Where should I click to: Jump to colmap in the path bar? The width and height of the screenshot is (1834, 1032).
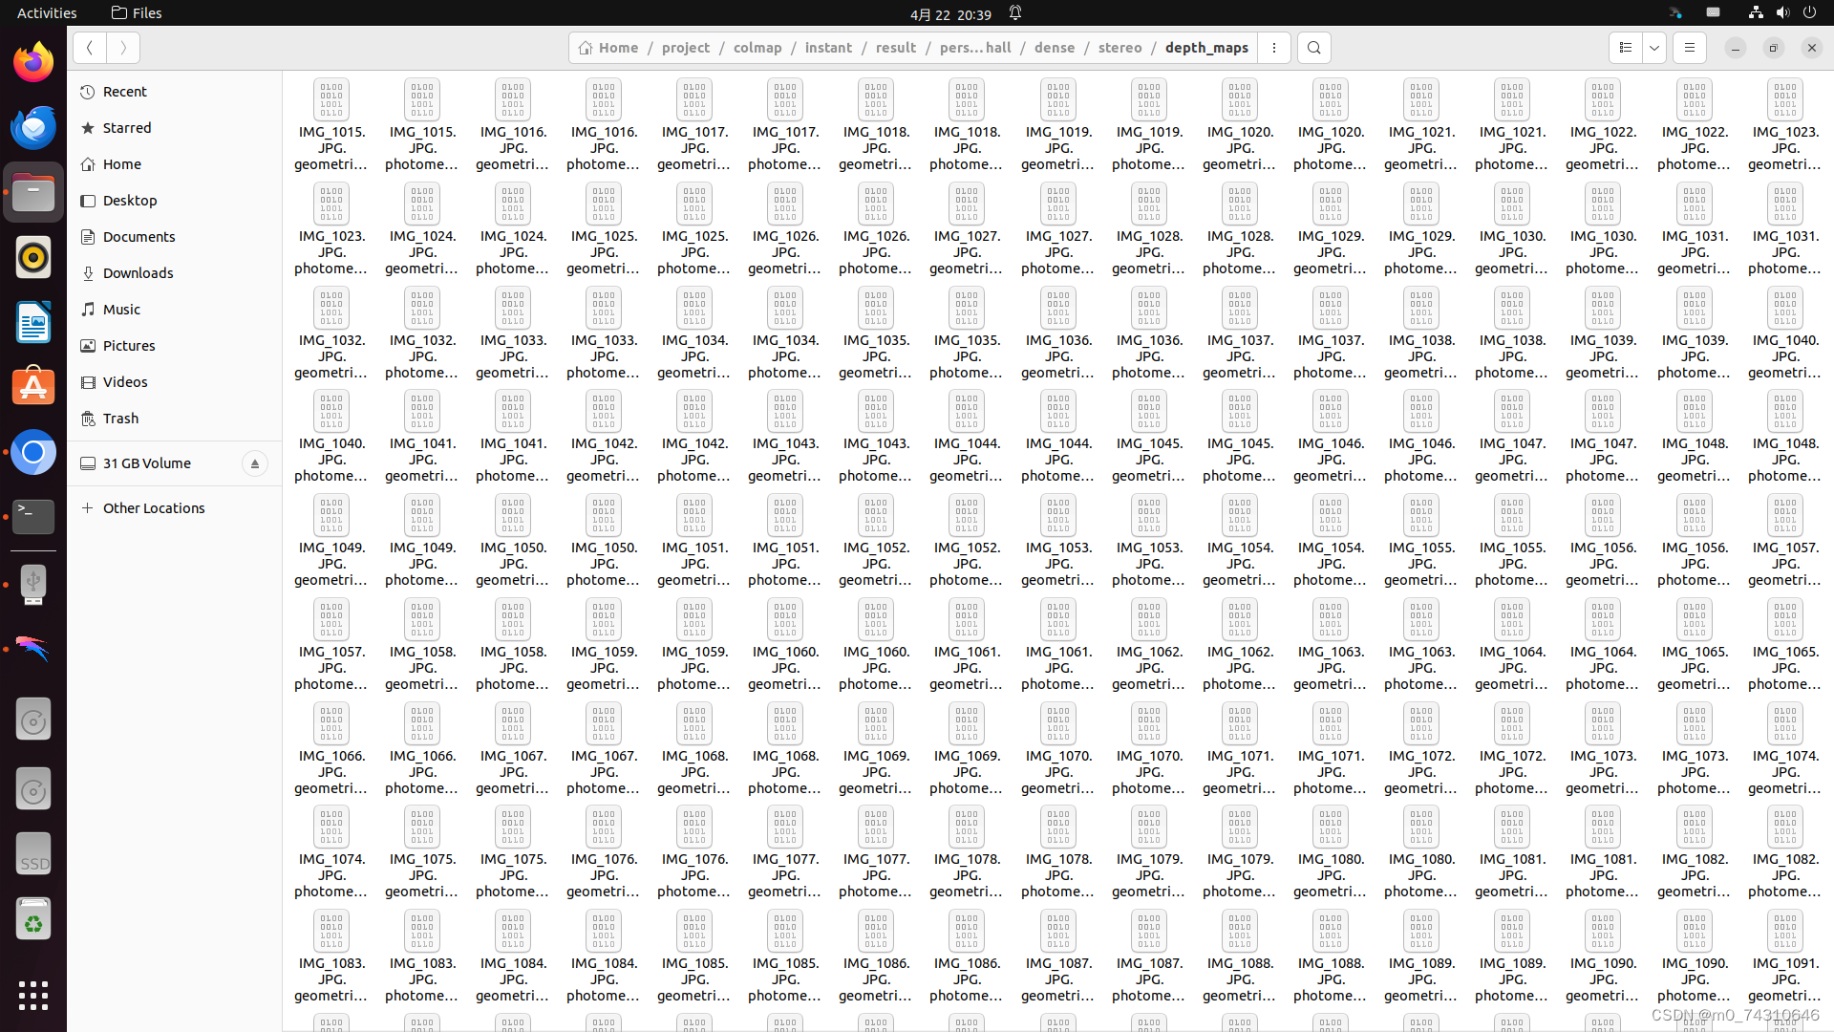pos(757,48)
